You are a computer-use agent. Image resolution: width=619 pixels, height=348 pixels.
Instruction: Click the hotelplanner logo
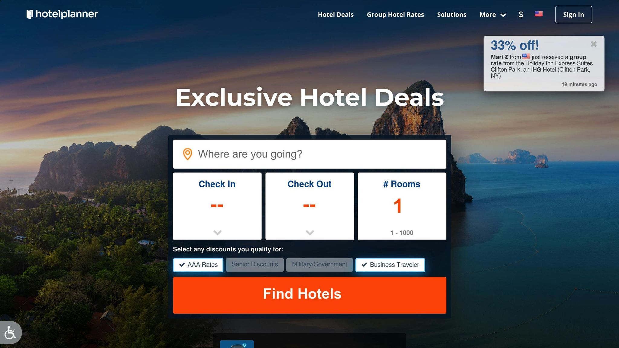[62, 14]
